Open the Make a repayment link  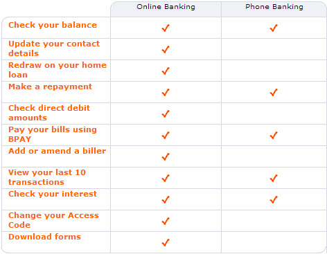pyautogui.click(x=50, y=87)
